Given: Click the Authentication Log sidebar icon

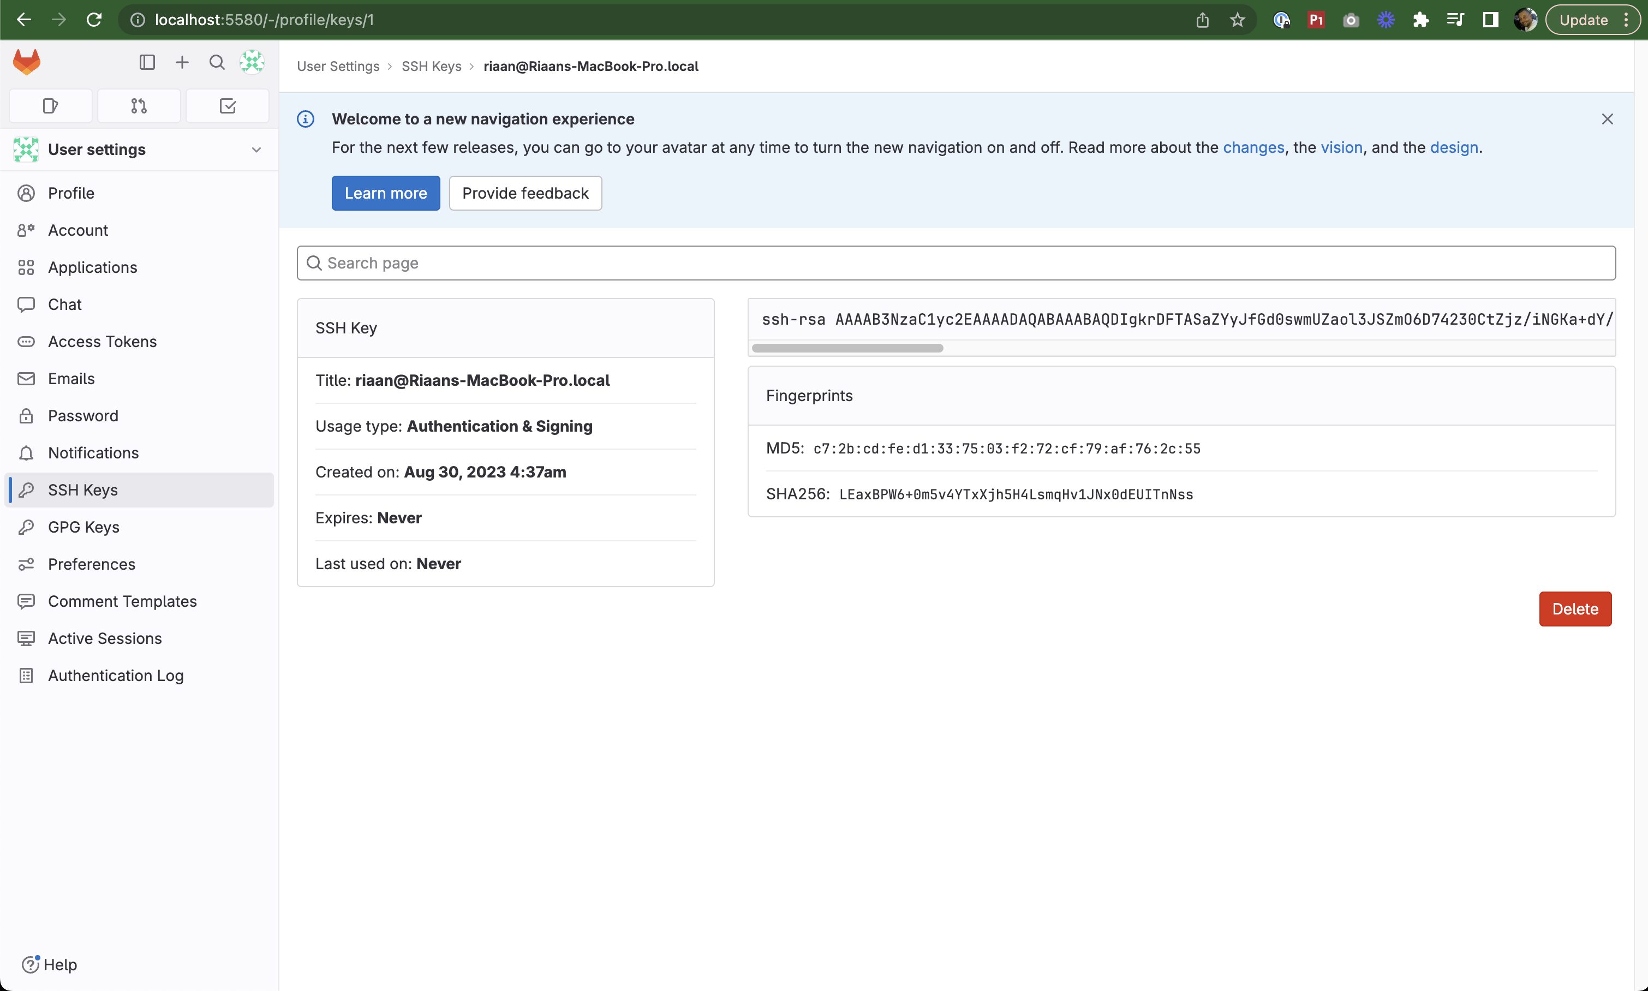Looking at the screenshot, I should (x=26, y=676).
